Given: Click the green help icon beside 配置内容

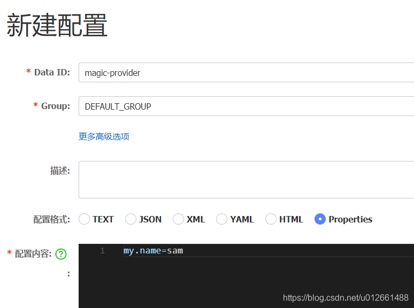Looking at the screenshot, I should [x=61, y=254].
